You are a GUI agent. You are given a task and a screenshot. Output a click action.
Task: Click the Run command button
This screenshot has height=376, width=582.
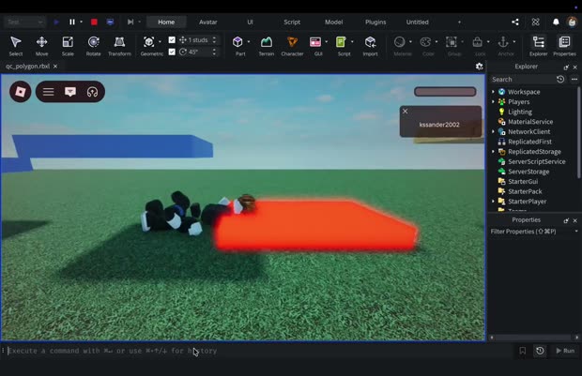(565, 351)
